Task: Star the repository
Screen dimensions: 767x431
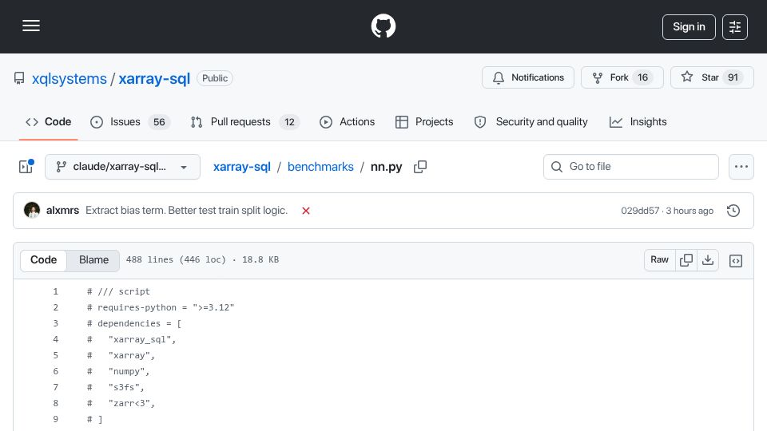Action: pyautogui.click(x=712, y=77)
